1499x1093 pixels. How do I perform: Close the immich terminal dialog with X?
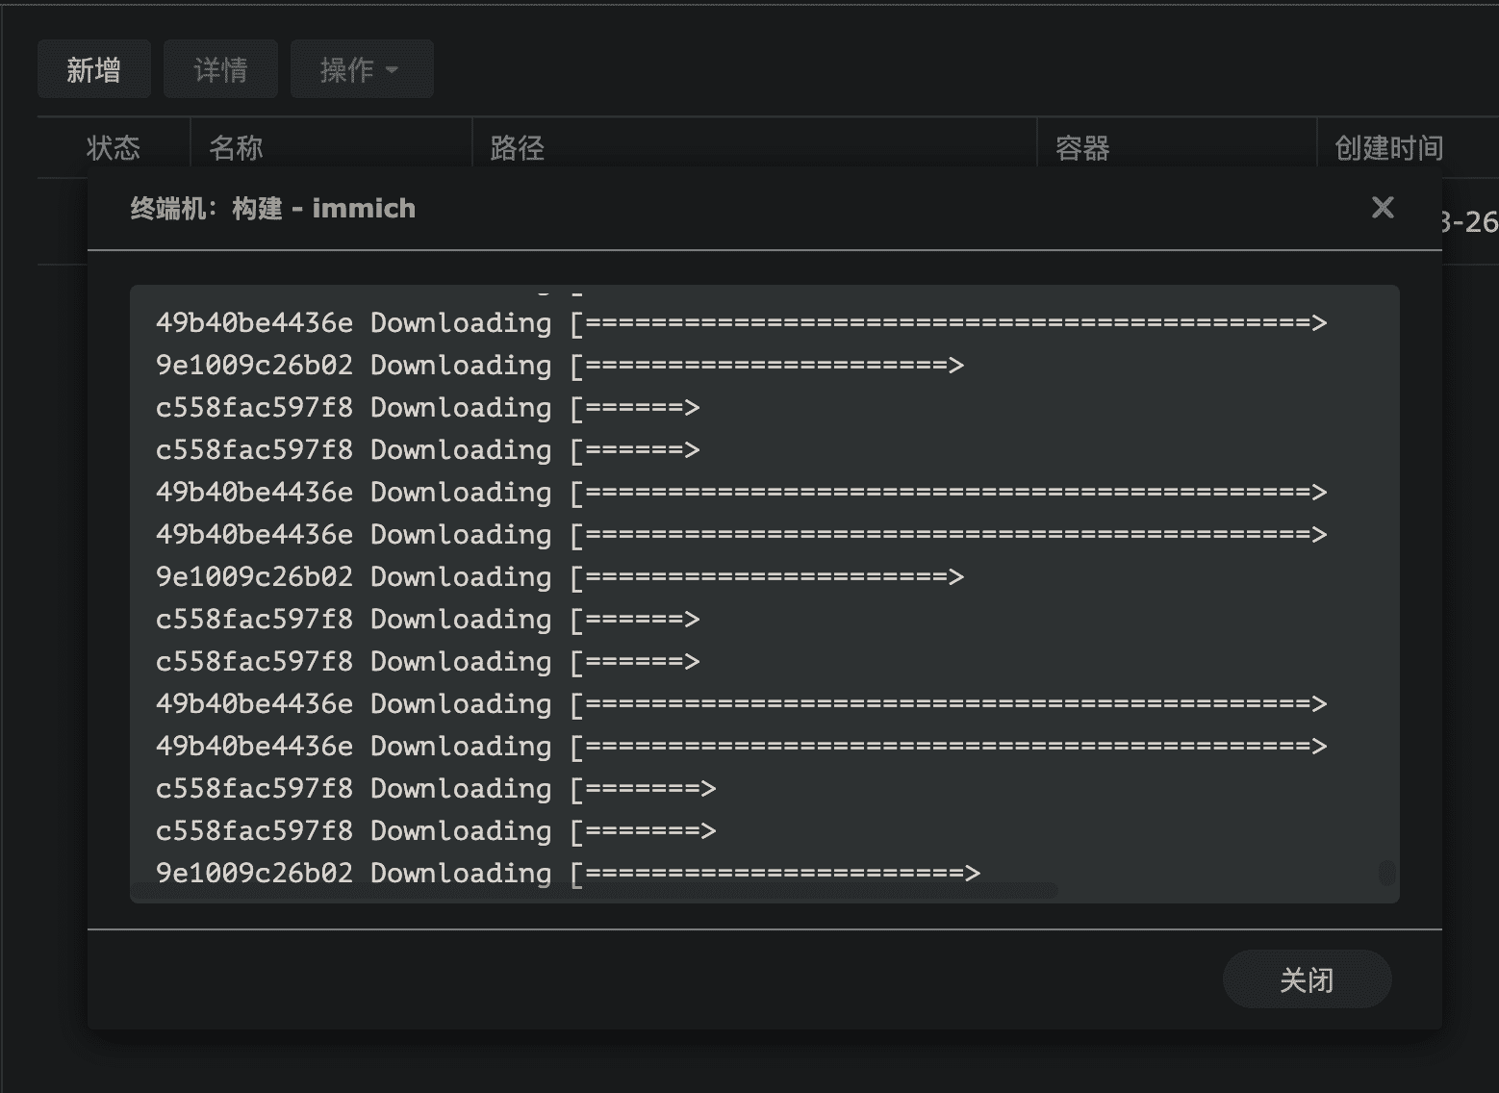(x=1383, y=207)
